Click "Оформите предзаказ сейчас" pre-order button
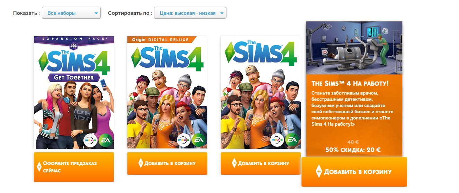This screenshot has width=459, height=193. (74, 167)
